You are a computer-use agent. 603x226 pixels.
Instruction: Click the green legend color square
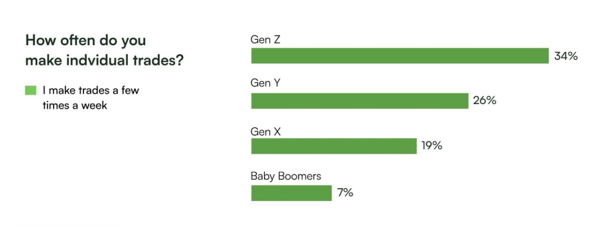(31, 91)
